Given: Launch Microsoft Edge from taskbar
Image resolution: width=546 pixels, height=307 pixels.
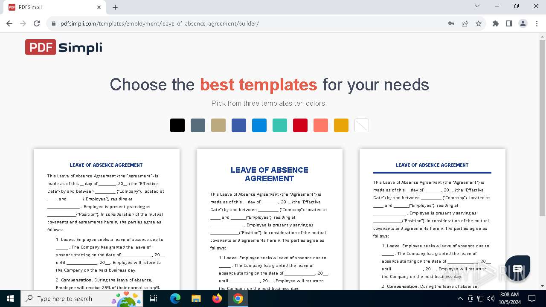Looking at the screenshot, I should click(175, 298).
